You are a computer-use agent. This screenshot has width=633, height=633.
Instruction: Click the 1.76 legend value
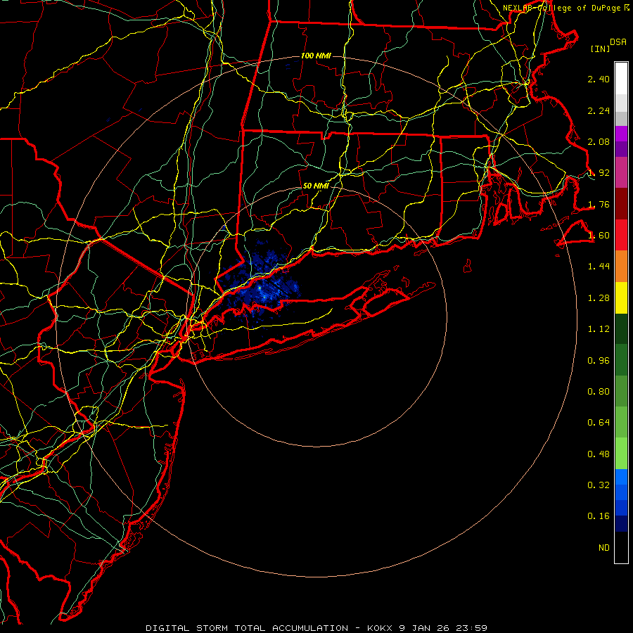599,204
